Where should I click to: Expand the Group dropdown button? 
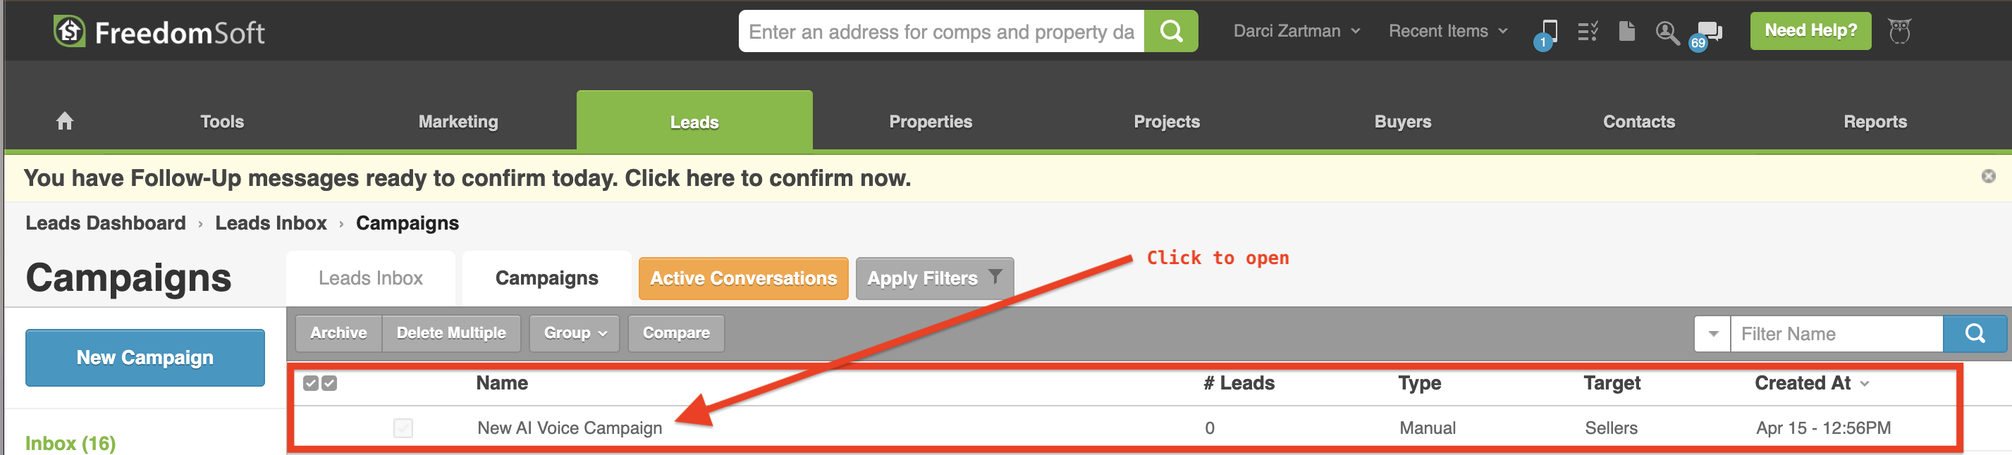coord(574,333)
